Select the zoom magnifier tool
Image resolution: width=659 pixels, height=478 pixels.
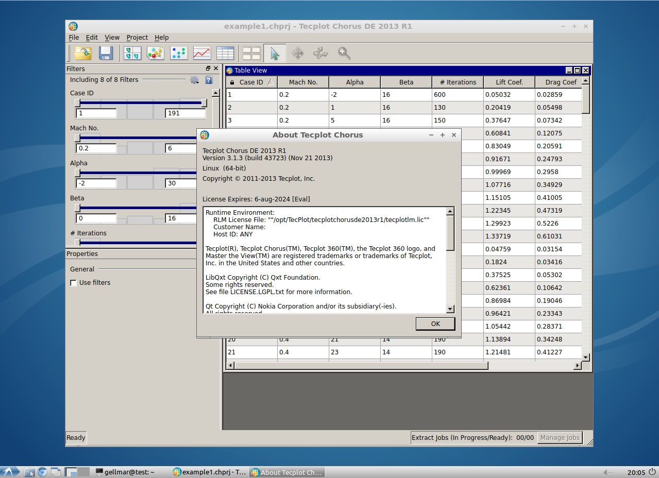coord(344,53)
